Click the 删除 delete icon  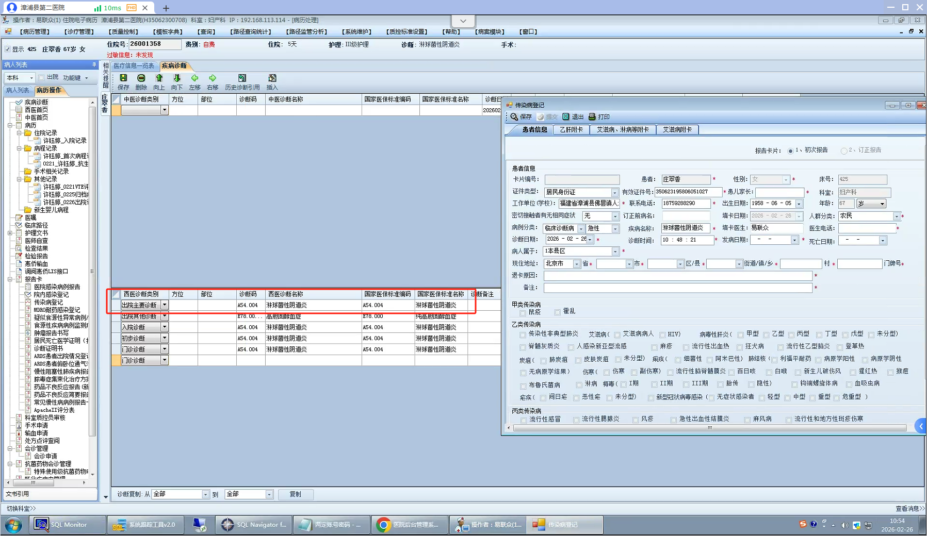click(141, 78)
